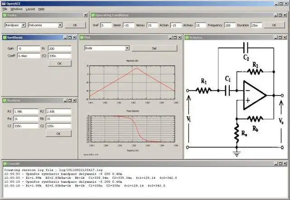
Task: Click the Gain field in Synthesis
Action: point(29,48)
